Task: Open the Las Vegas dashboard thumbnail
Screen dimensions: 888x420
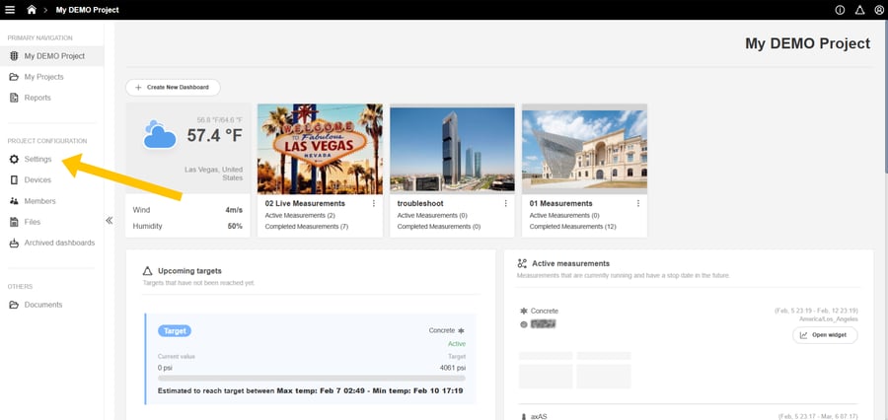Action: [x=319, y=148]
